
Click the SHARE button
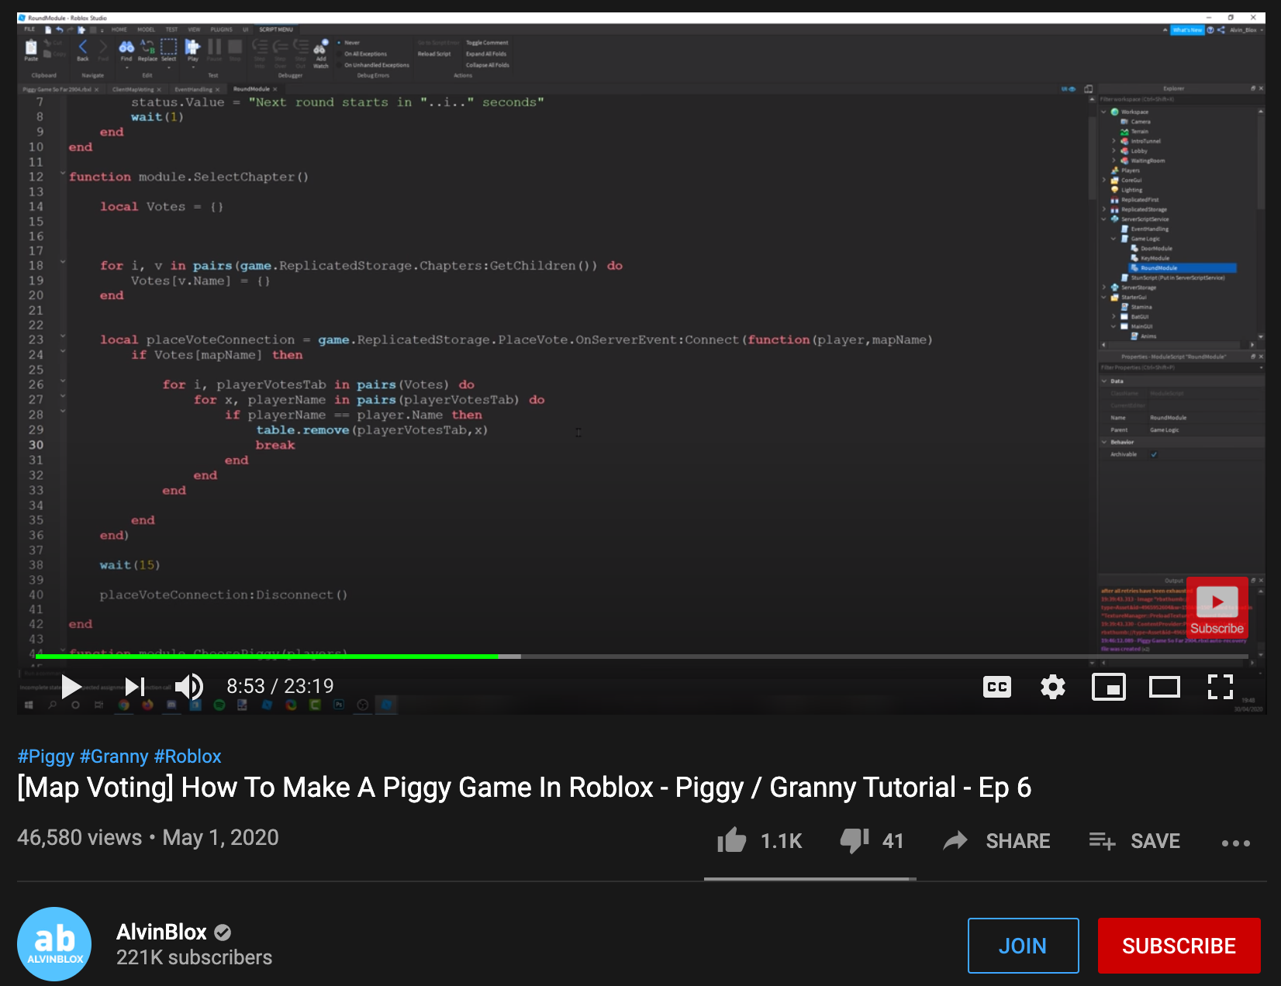(997, 840)
